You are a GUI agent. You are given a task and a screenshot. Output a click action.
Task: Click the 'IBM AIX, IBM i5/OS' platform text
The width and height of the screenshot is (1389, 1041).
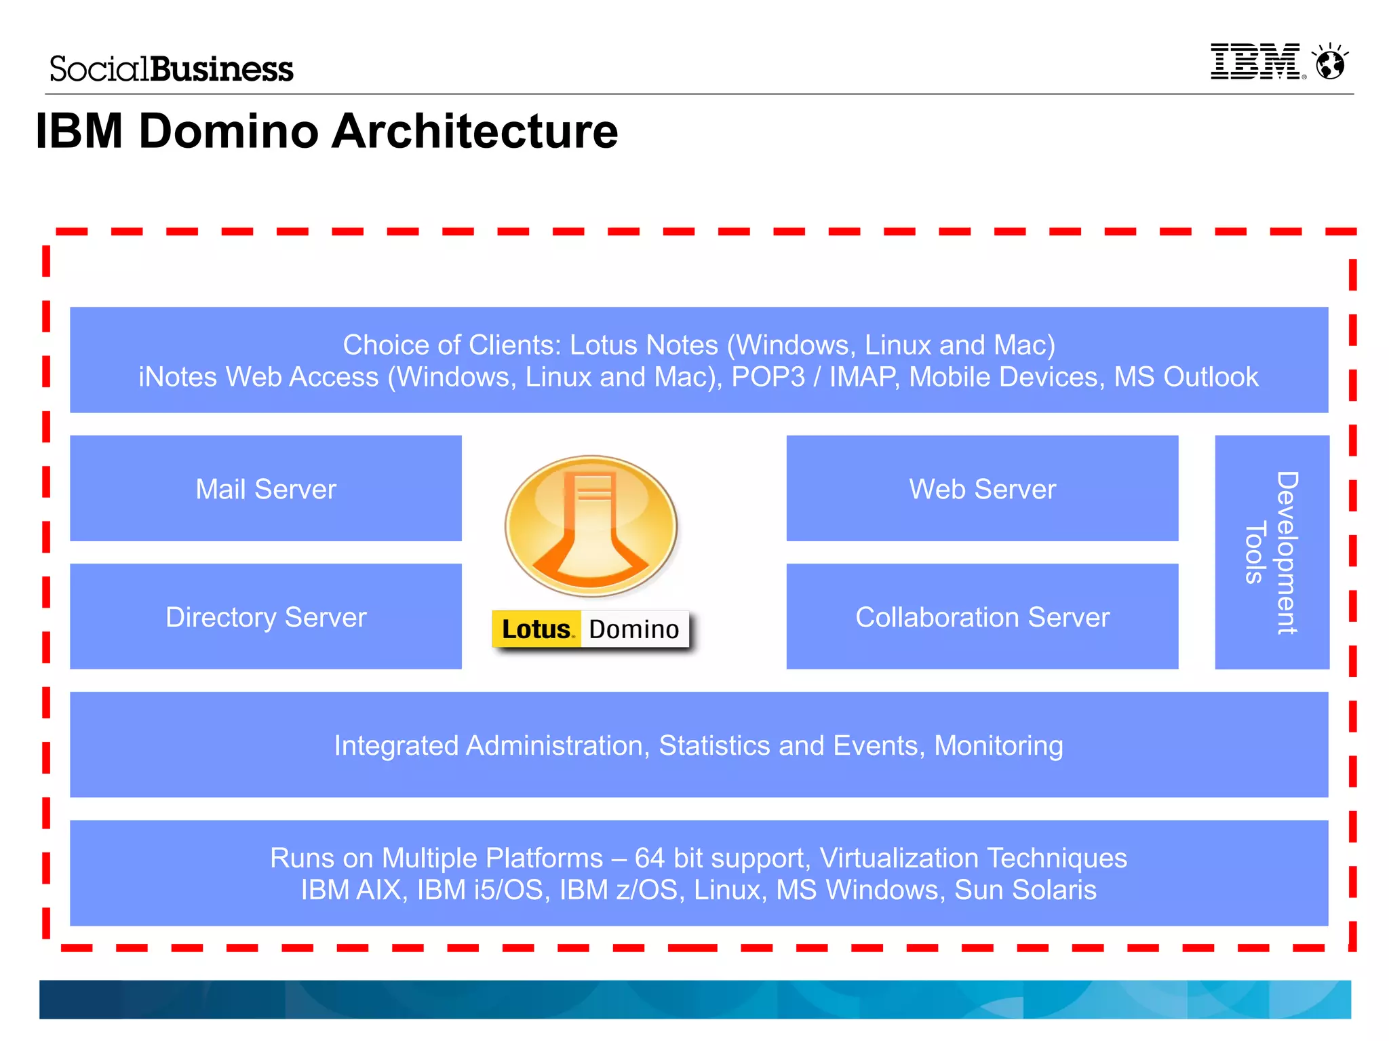[x=699, y=890]
